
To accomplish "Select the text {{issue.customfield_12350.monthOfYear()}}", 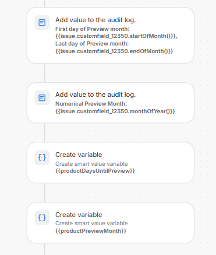I will [115, 111].
